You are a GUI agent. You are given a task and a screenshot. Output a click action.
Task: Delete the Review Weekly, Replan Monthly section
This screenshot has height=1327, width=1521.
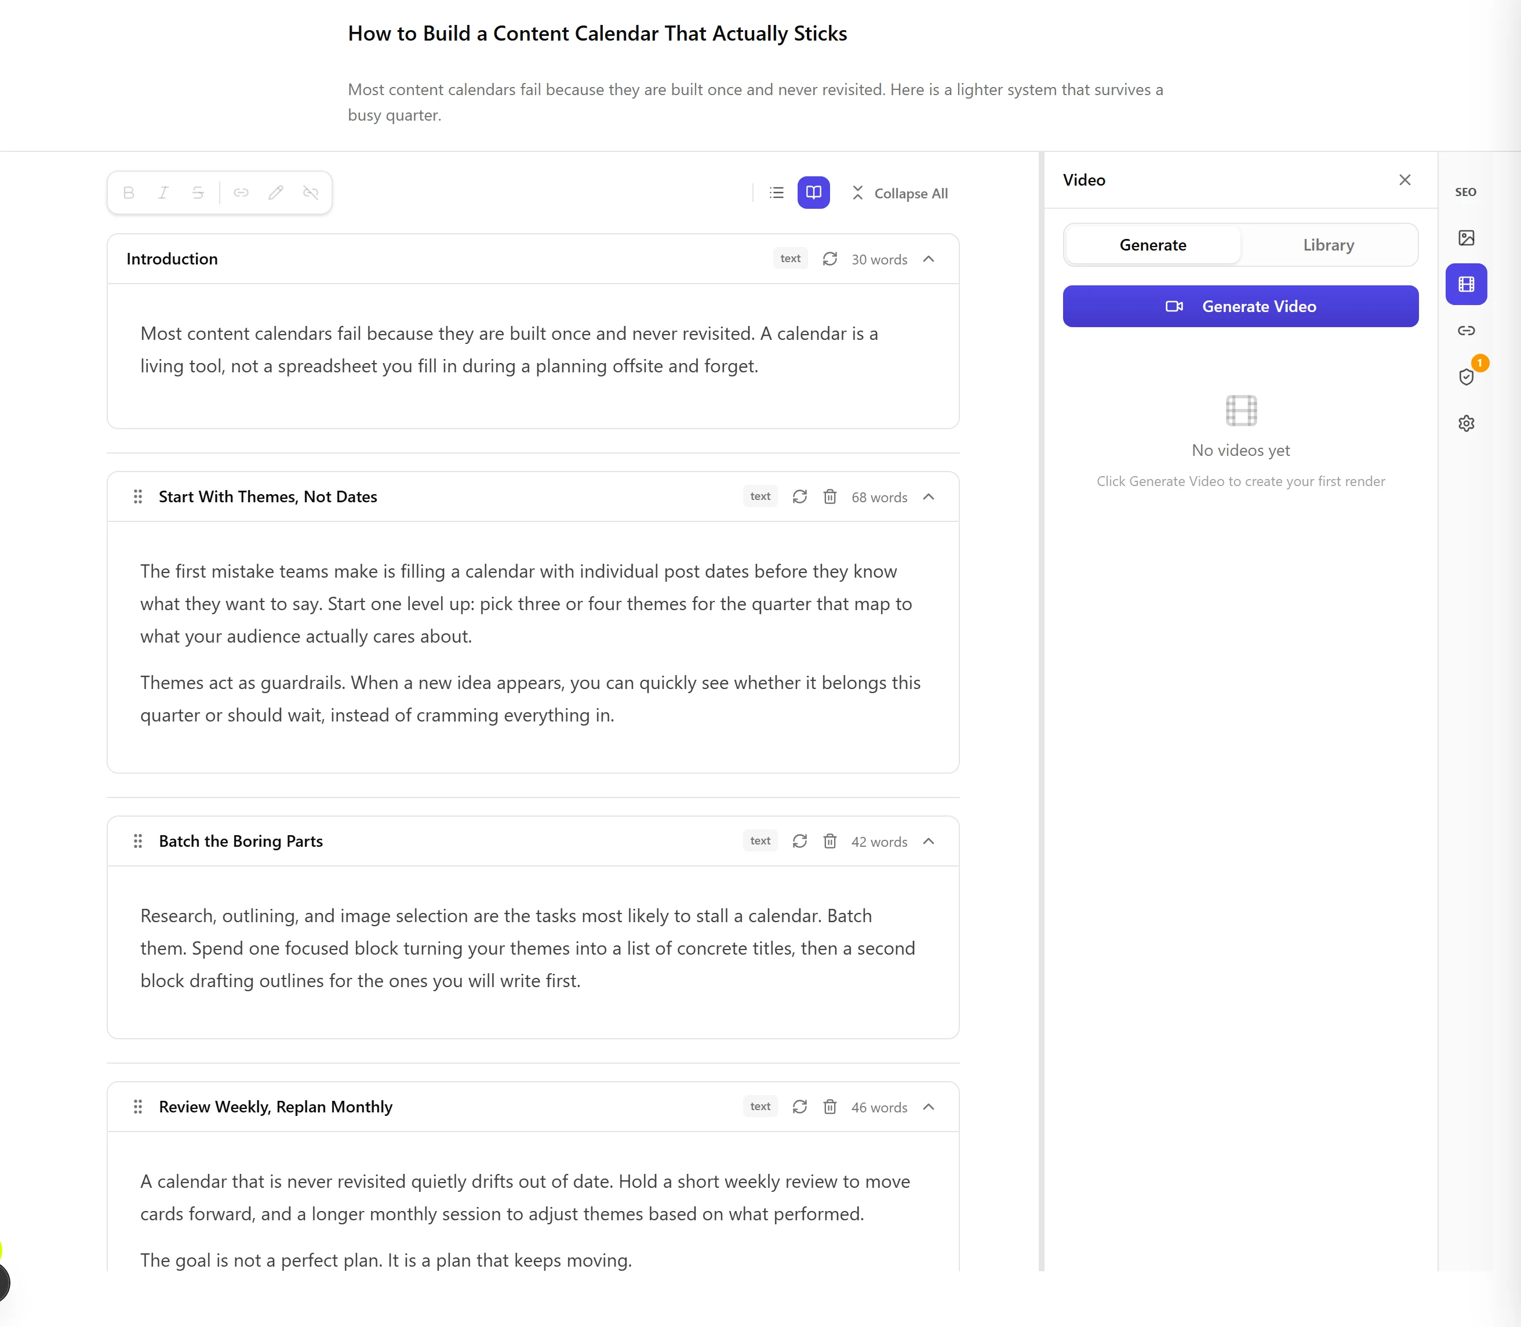tap(829, 1107)
